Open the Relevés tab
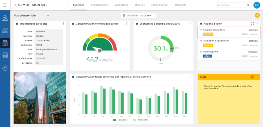Viewport: 263px width, 127px height. pyautogui.click(x=140, y=5)
